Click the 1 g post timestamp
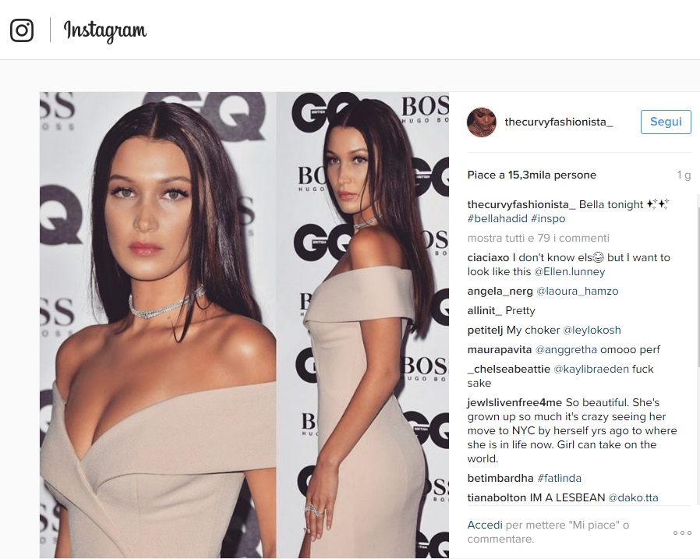The height and width of the screenshot is (559, 700). point(684,175)
